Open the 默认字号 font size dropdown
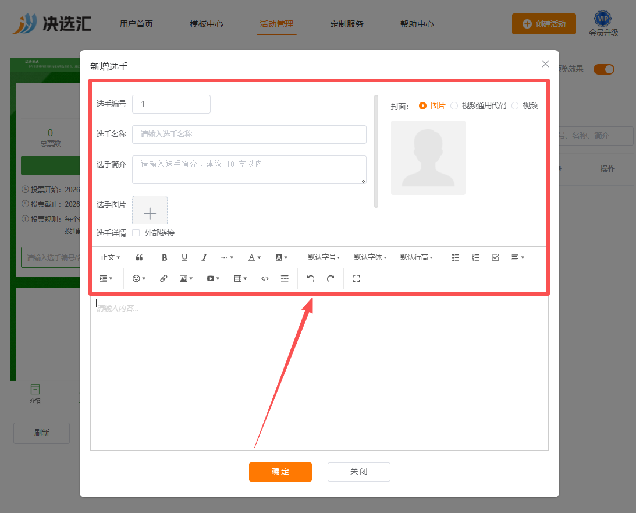 [324, 257]
